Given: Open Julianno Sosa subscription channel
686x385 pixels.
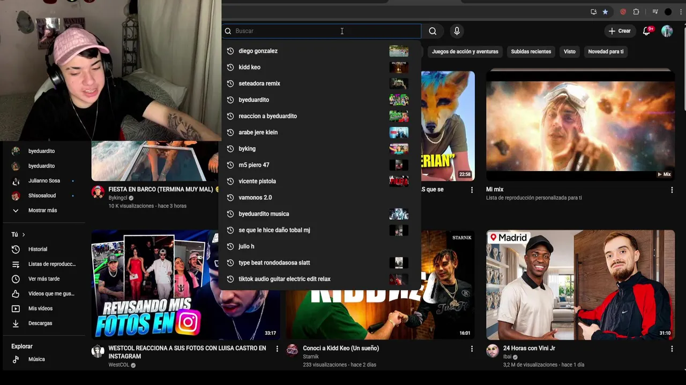Looking at the screenshot, I should pyautogui.click(x=43, y=181).
